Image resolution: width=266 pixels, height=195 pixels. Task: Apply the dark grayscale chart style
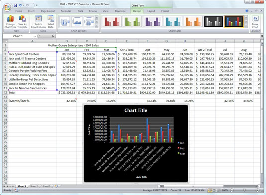214,22
